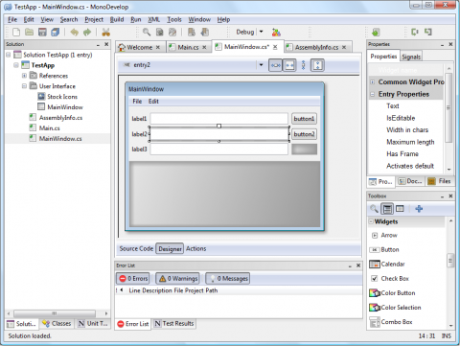Viewport: 460px width, 346px height.
Task: Toggle vertical fill layout button
Action: (317, 65)
